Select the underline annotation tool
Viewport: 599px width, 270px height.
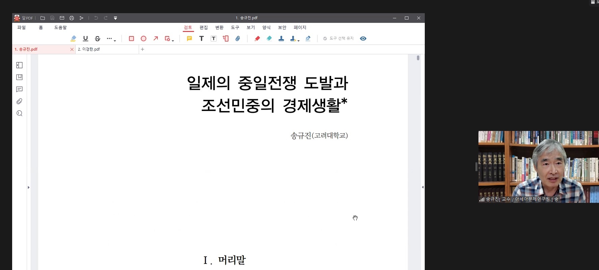(x=85, y=38)
